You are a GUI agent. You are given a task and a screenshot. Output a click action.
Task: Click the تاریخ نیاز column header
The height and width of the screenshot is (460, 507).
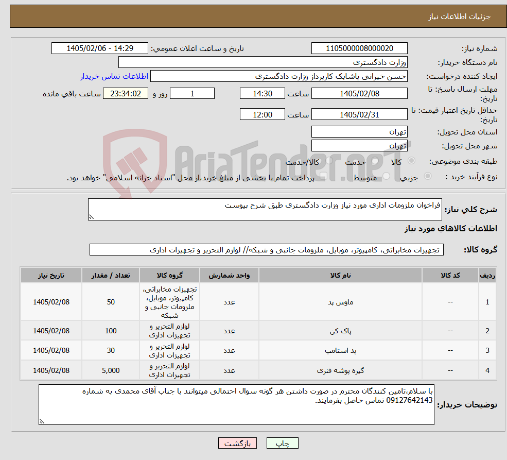[51, 275]
